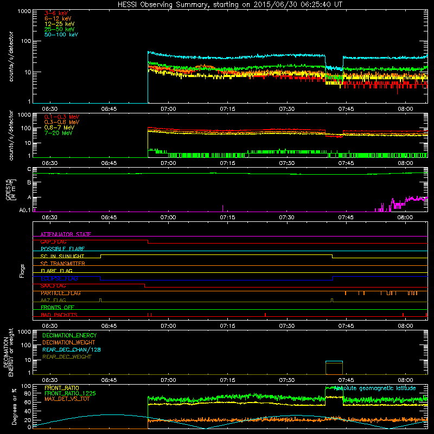Select the A0.1 tick label on GOES axis
The height and width of the screenshot is (434, 434).
[25, 210]
